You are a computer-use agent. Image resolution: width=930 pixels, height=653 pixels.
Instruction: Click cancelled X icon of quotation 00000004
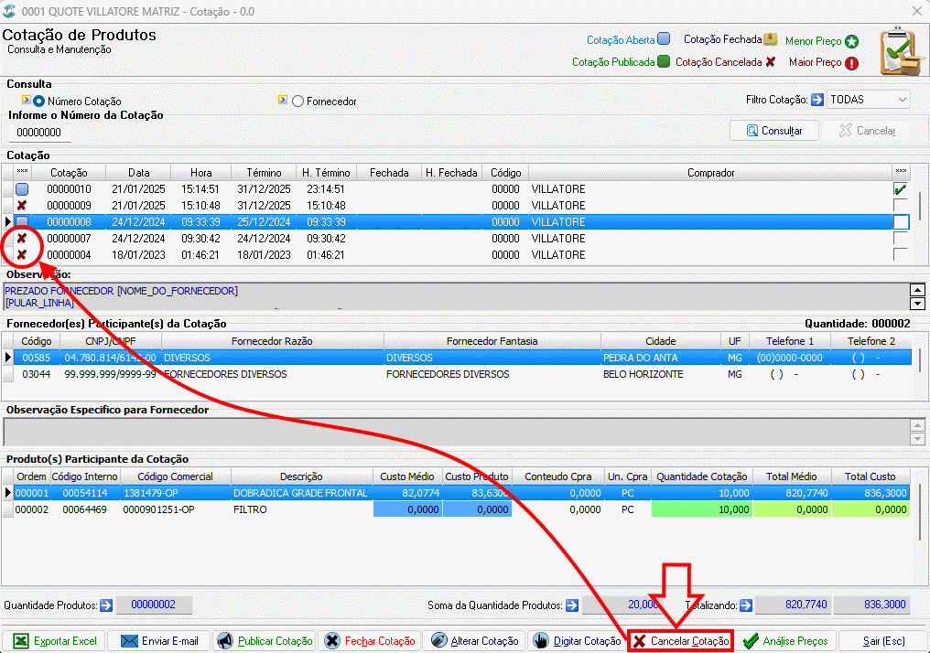(x=22, y=255)
